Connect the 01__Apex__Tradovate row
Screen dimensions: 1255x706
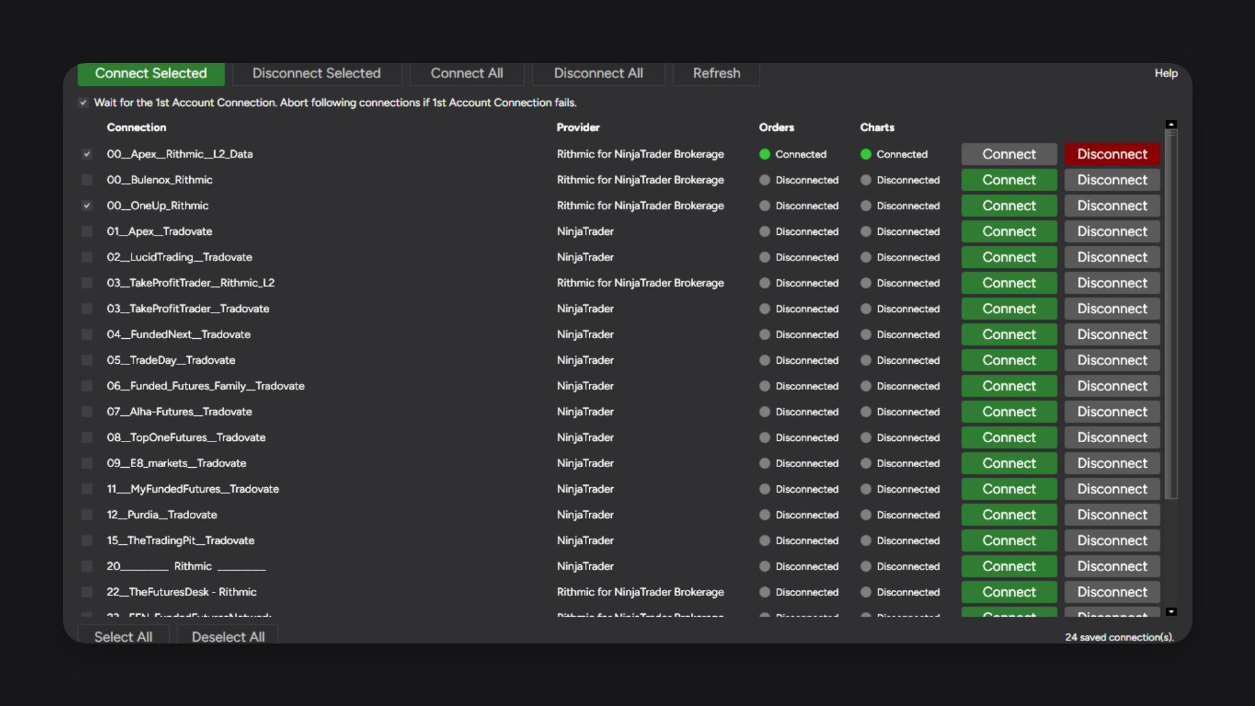point(1009,231)
